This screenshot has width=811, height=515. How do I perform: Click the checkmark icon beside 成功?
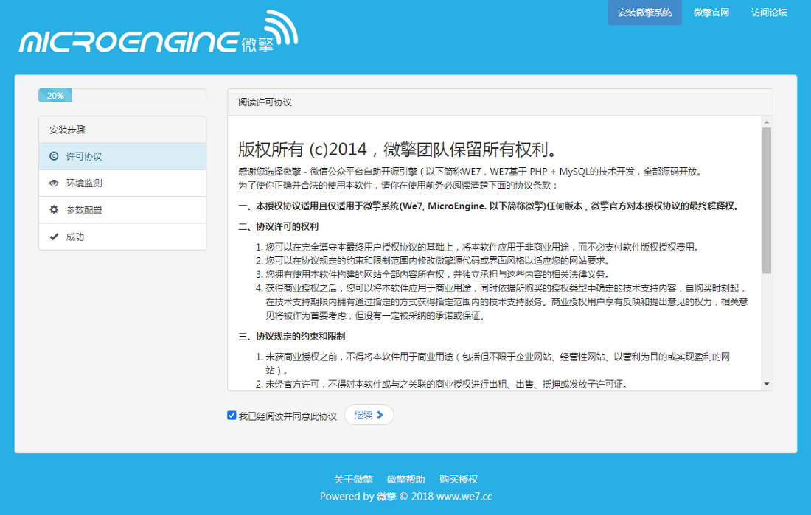tap(54, 237)
